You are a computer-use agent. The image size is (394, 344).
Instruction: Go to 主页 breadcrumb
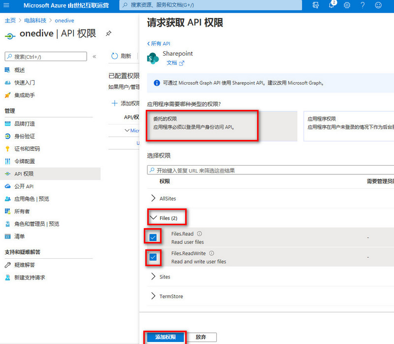click(10, 20)
